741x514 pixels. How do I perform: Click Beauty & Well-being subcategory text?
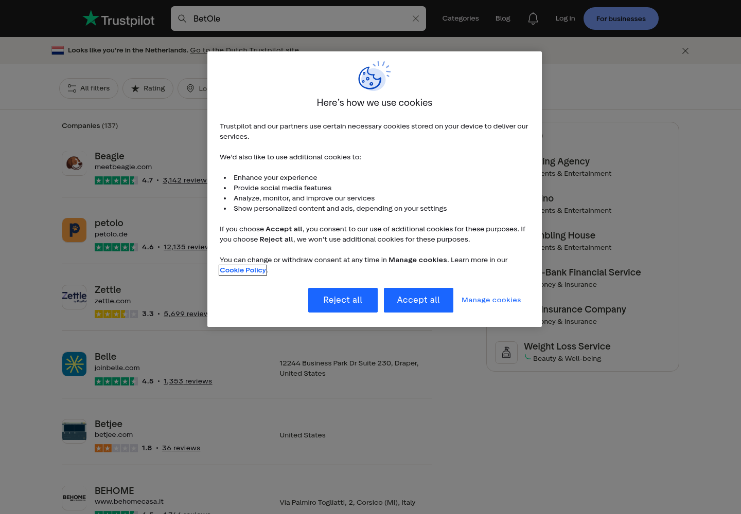[x=567, y=359]
